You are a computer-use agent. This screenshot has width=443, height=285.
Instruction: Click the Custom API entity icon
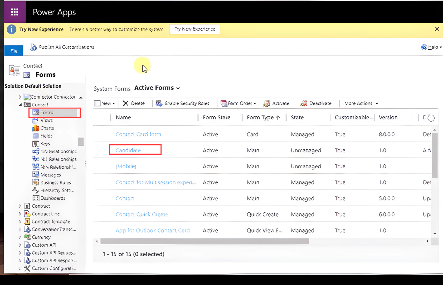pyautogui.click(x=27, y=245)
